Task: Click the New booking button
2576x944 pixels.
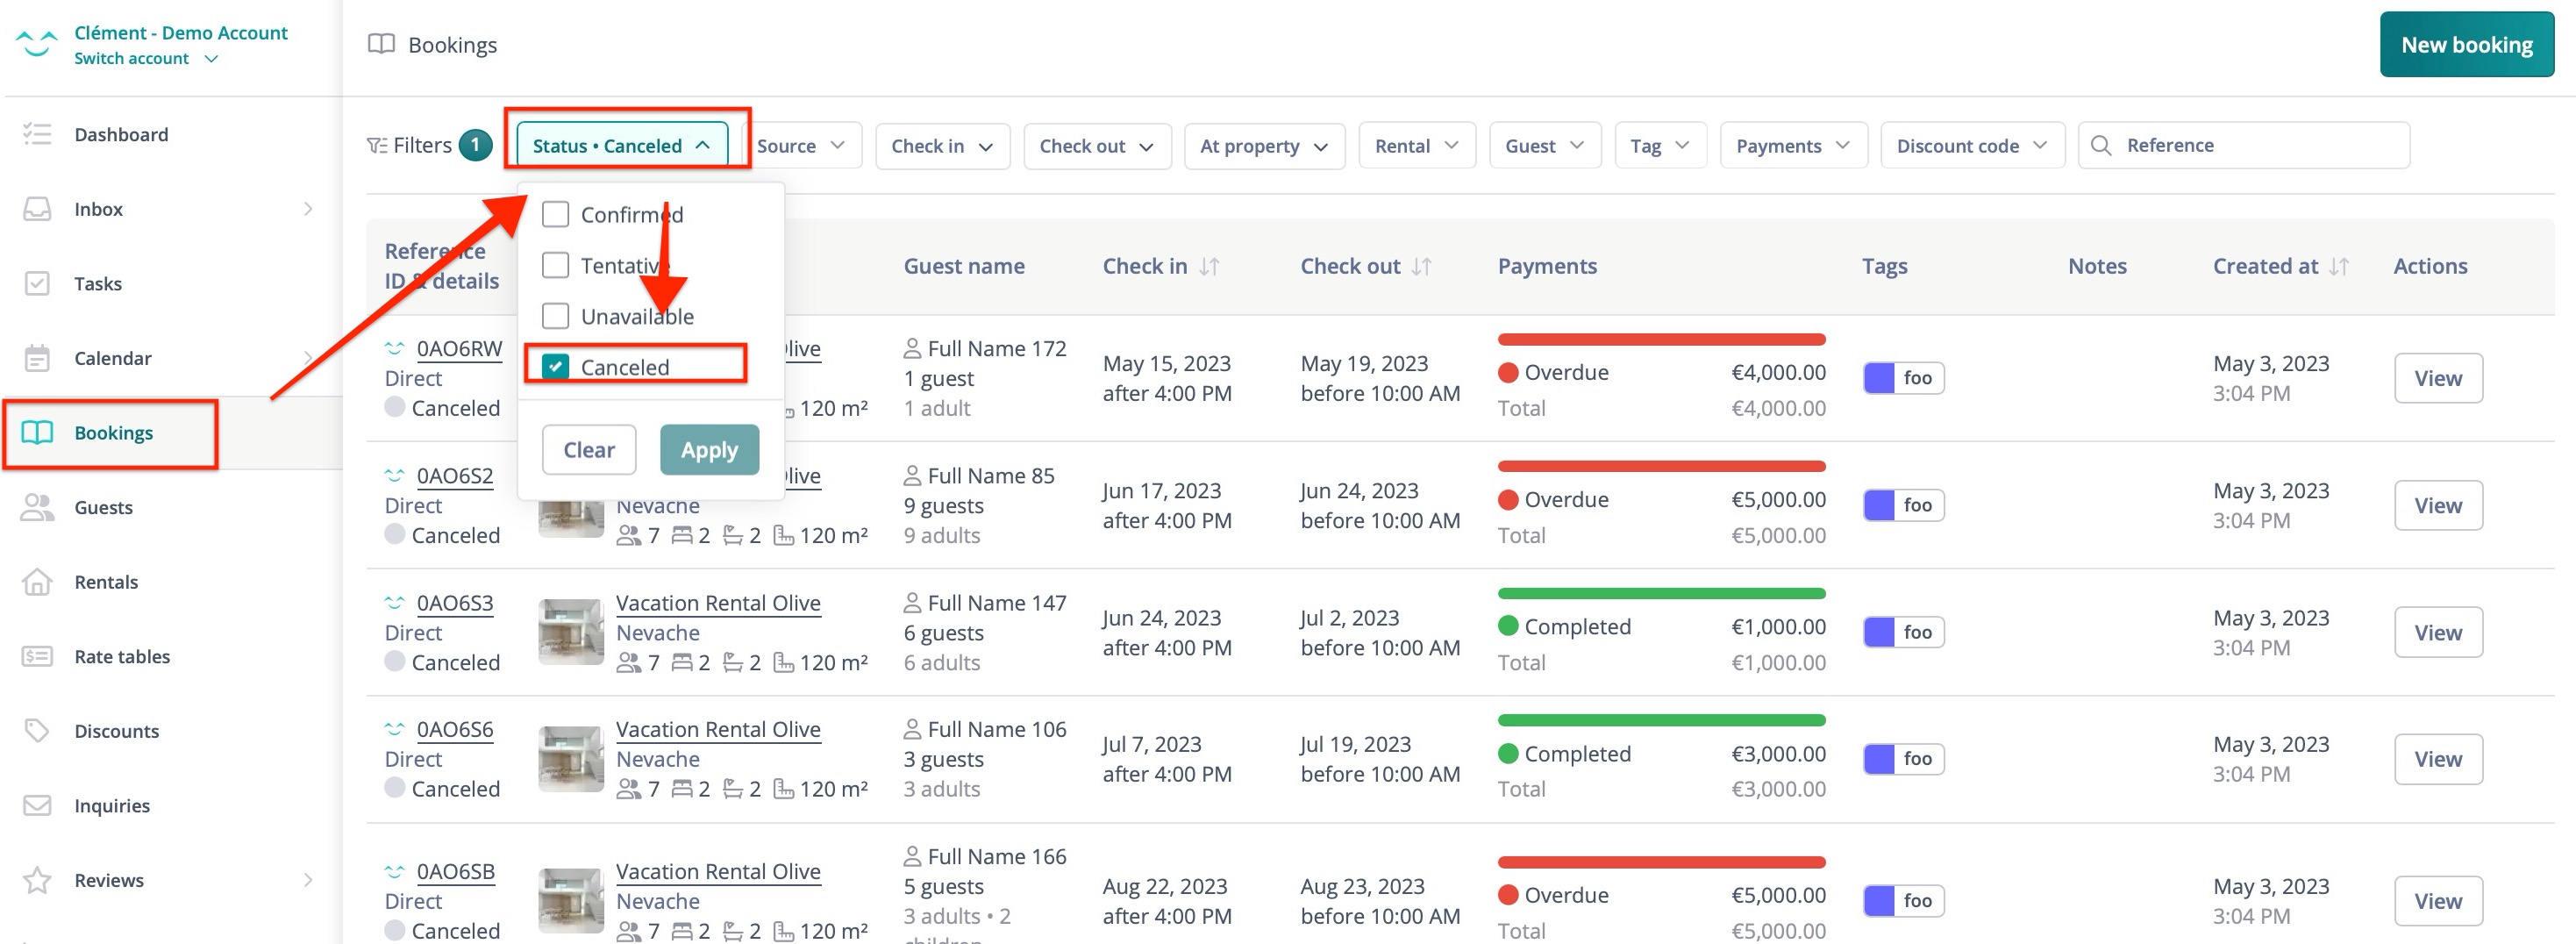Action: tap(2466, 45)
